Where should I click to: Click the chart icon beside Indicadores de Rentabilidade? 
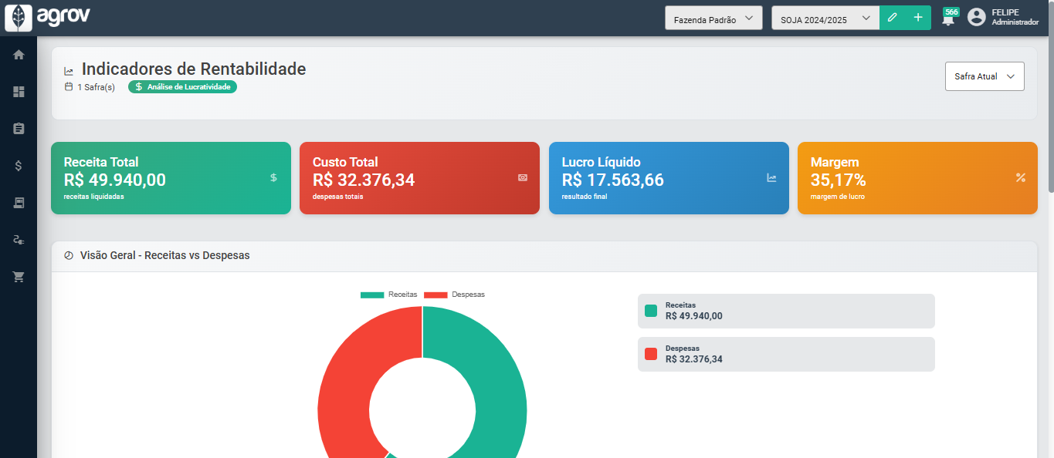coord(69,71)
